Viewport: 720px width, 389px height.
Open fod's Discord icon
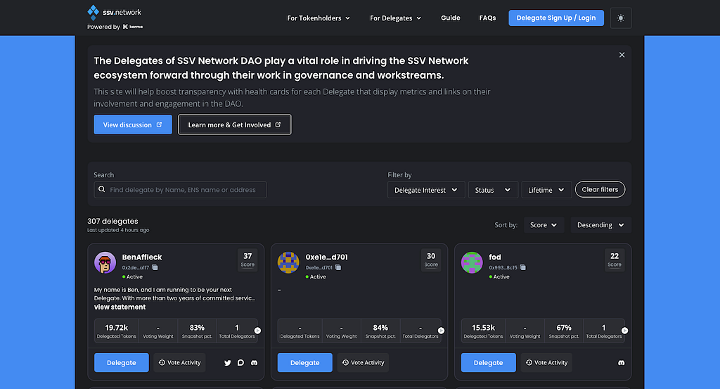621,363
